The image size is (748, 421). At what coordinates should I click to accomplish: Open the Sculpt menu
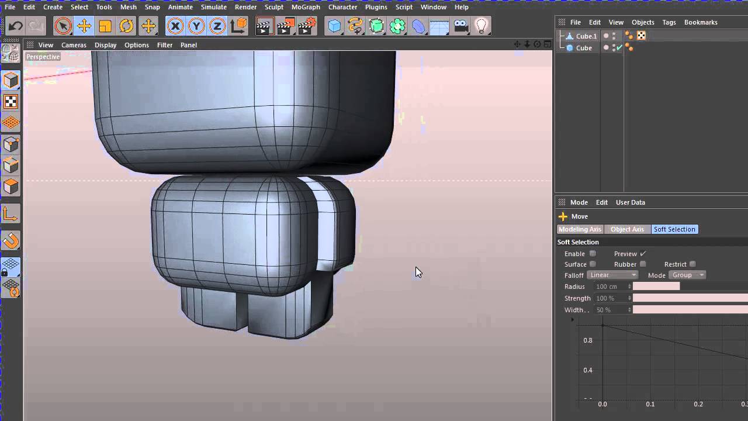(274, 7)
